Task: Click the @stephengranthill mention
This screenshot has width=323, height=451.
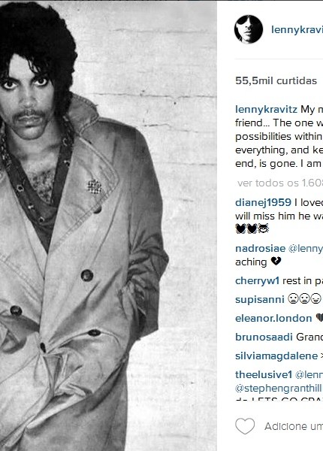Action: coord(278,389)
